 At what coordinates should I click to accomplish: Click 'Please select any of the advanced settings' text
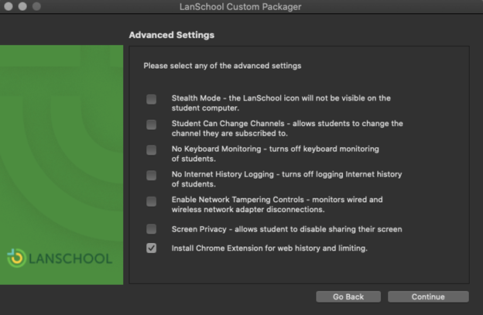coord(222,66)
